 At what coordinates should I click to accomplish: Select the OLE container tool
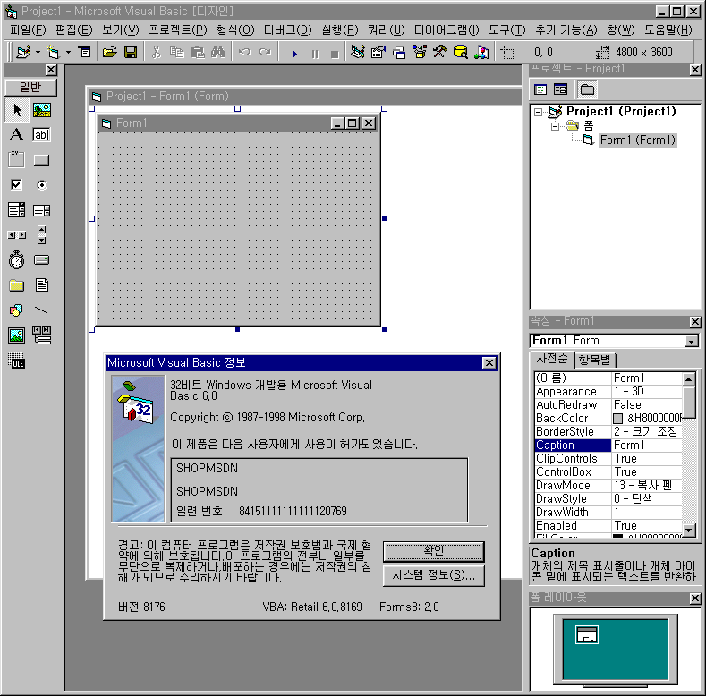pos(17,361)
